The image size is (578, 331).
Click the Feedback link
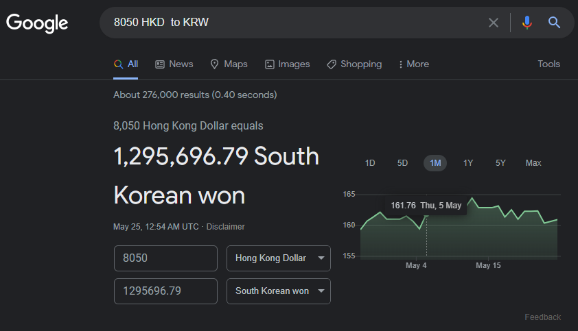(542, 317)
